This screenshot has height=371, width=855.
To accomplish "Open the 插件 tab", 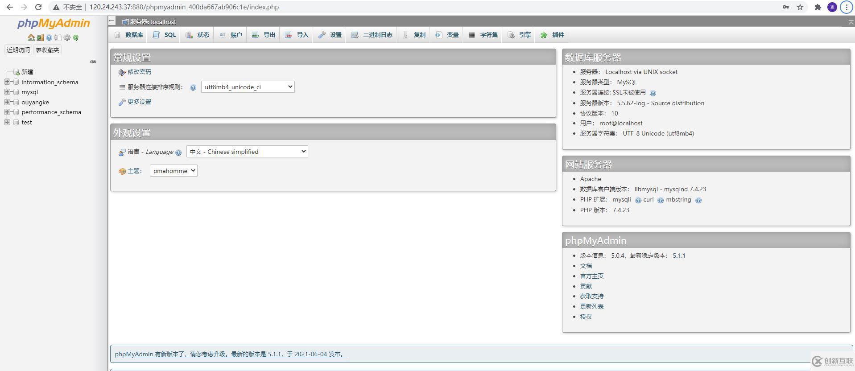I will (x=552, y=35).
